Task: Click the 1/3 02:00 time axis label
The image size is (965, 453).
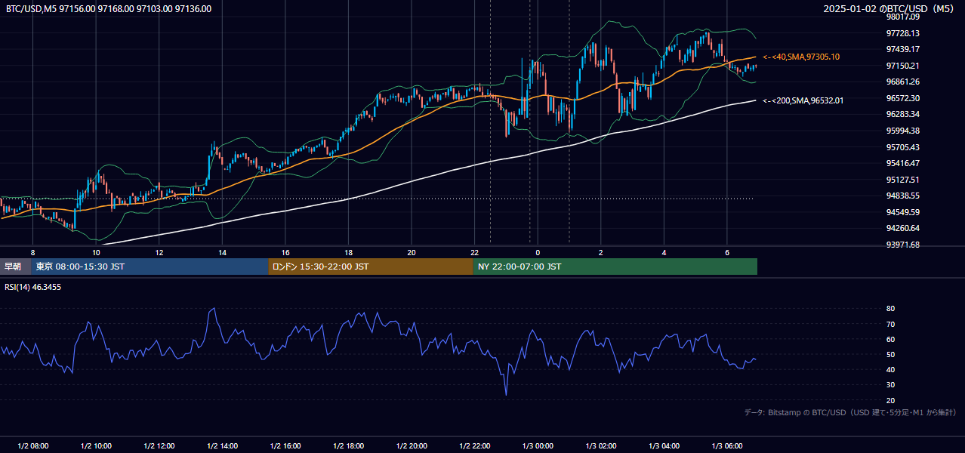Action: pyautogui.click(x=601, y=445)
